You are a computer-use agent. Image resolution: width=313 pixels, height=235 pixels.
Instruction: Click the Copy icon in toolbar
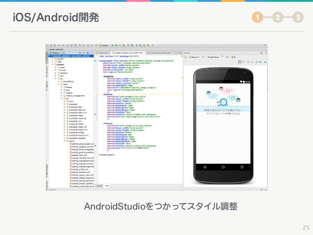click(71, 46)
